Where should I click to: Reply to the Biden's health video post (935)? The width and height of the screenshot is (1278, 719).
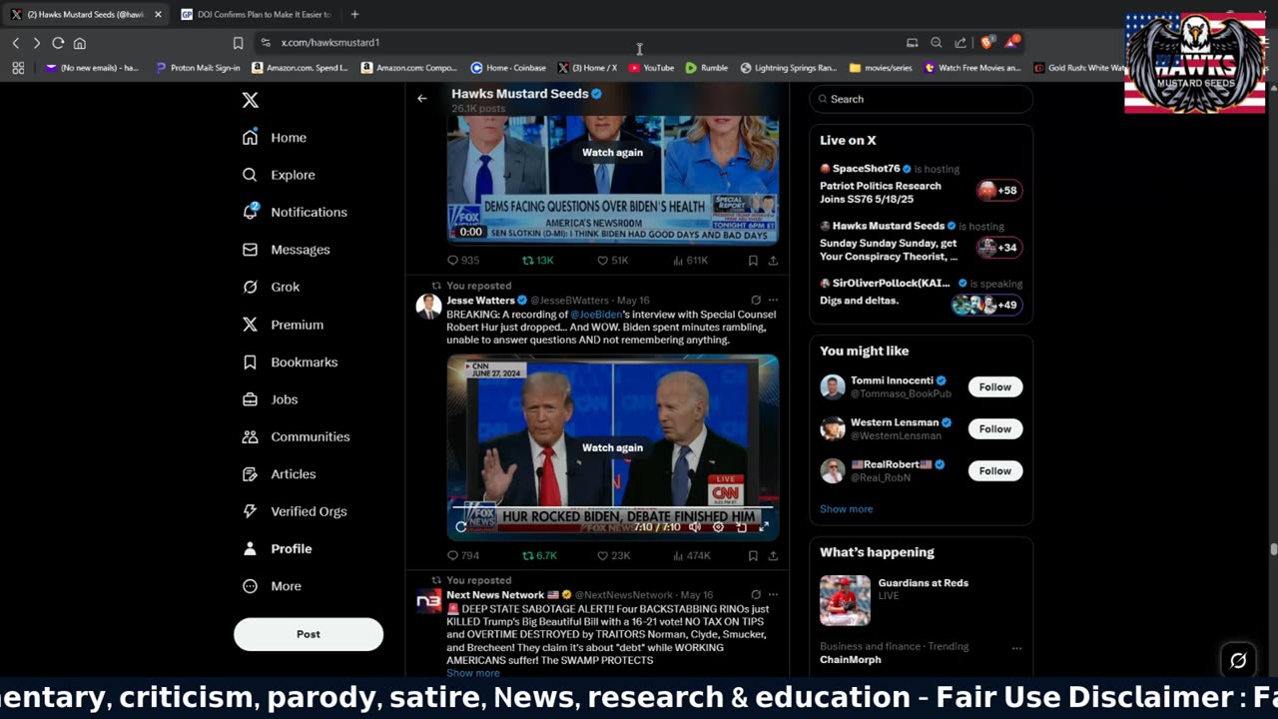click(463, 260)
